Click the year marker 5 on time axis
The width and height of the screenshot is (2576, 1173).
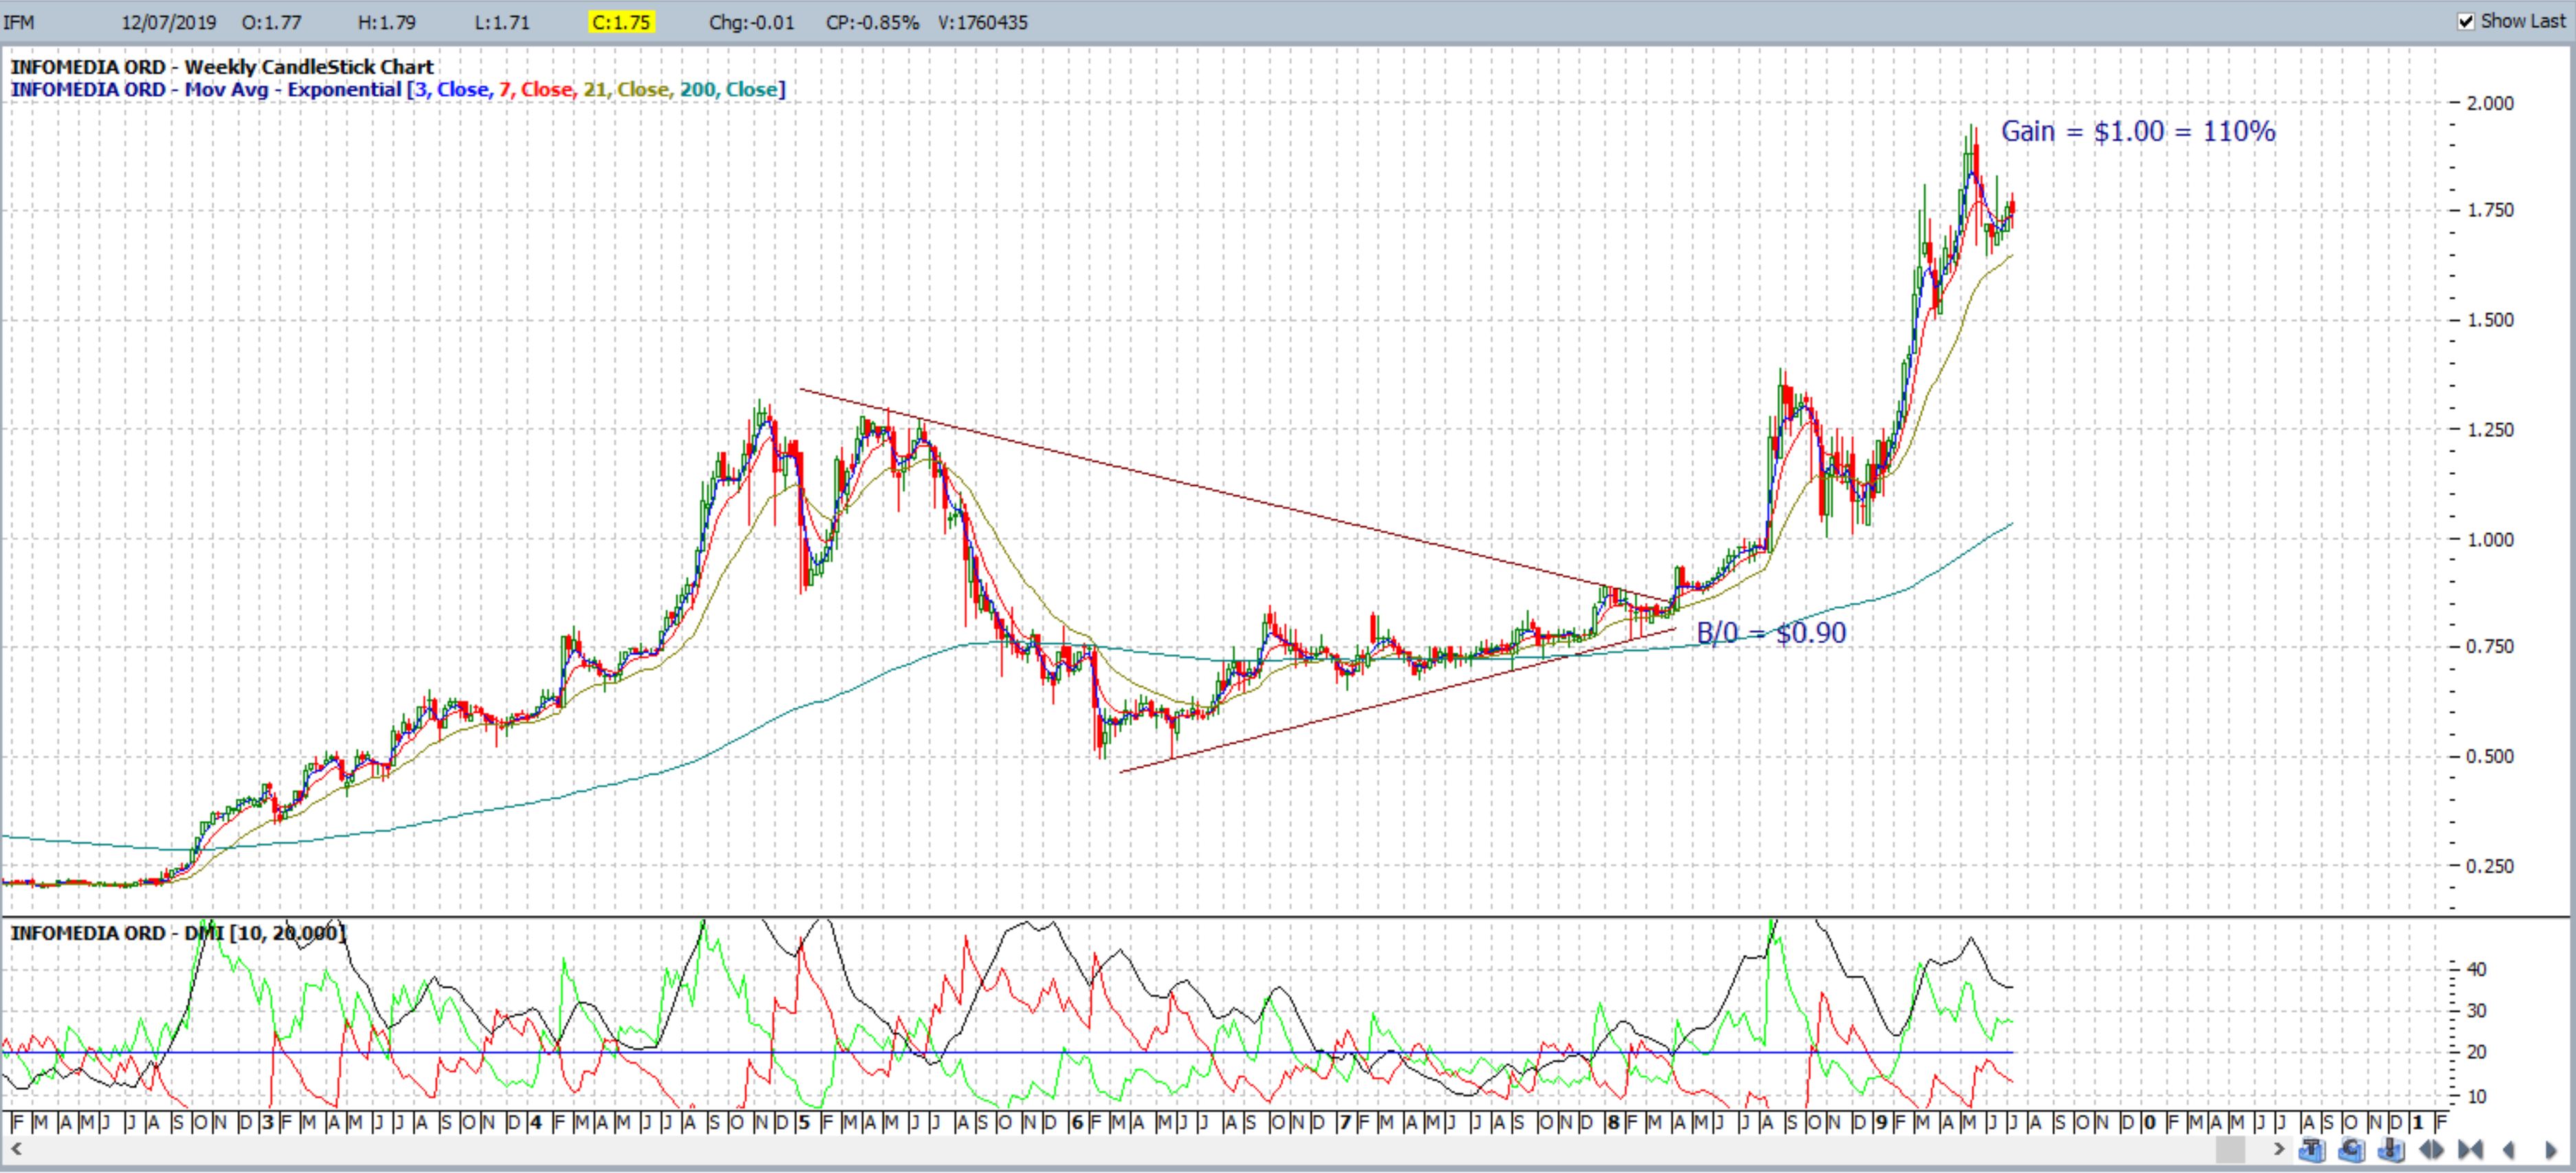tap(805, 1122)
